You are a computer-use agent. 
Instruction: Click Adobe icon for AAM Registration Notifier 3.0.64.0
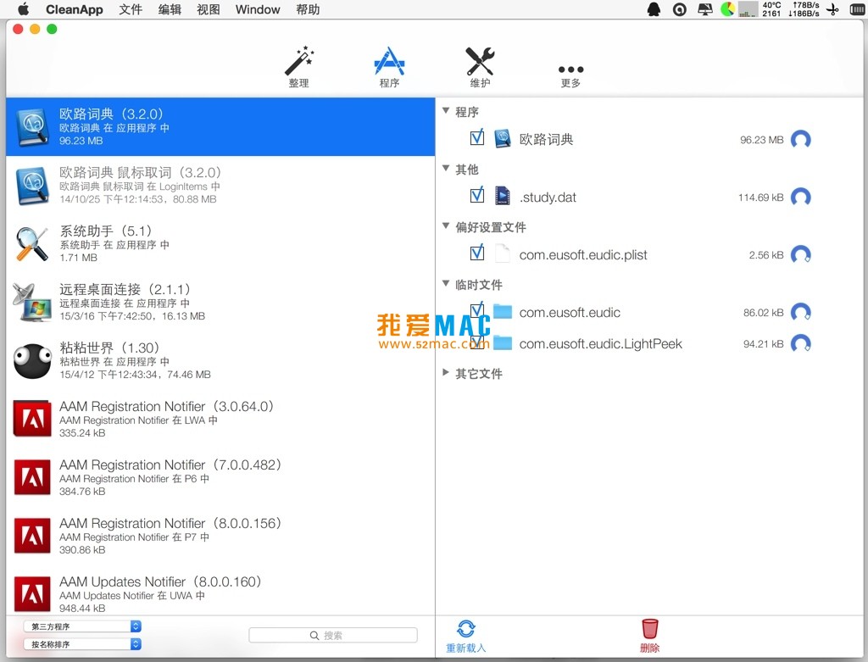32,419
